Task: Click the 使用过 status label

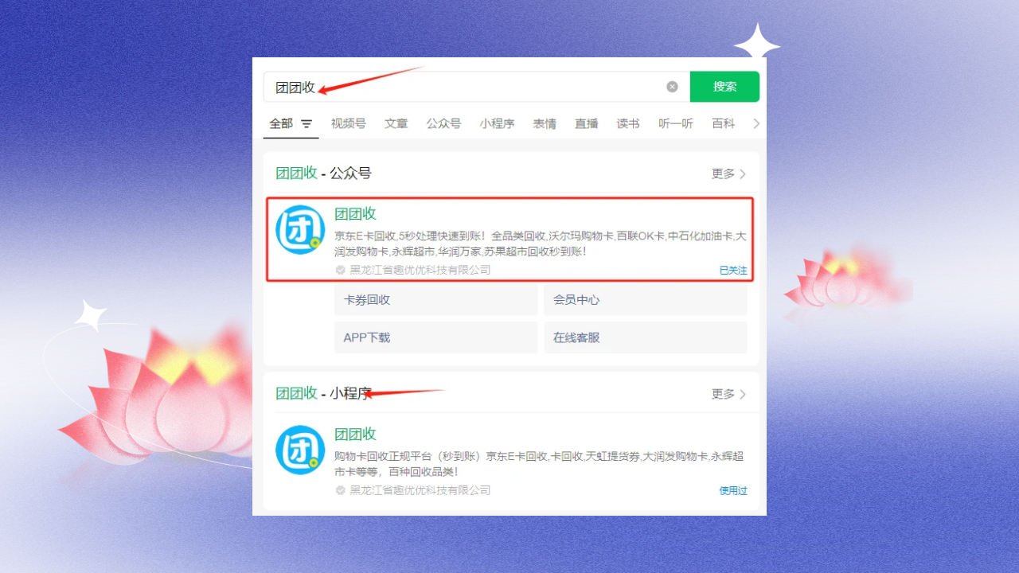Action: tap(733, 491)
